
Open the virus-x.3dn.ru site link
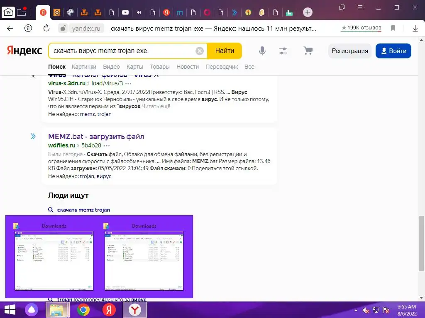point(67,83)
